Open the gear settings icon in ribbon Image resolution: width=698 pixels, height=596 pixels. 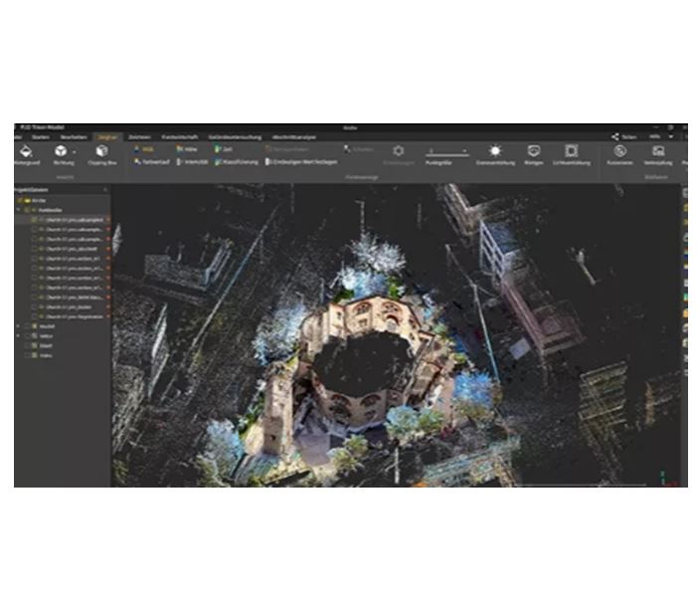399,151
